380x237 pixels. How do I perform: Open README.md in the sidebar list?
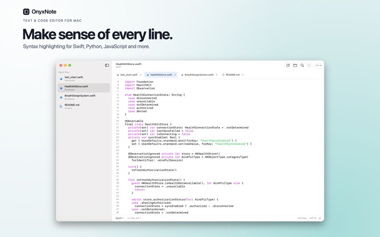pyautogui.click(x=84, y=106)
